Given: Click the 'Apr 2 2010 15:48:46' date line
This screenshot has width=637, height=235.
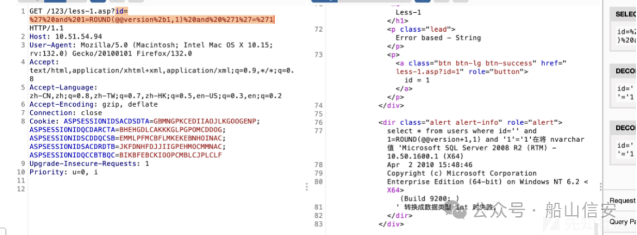Looking at the screenshot, I should coord(429,165).
